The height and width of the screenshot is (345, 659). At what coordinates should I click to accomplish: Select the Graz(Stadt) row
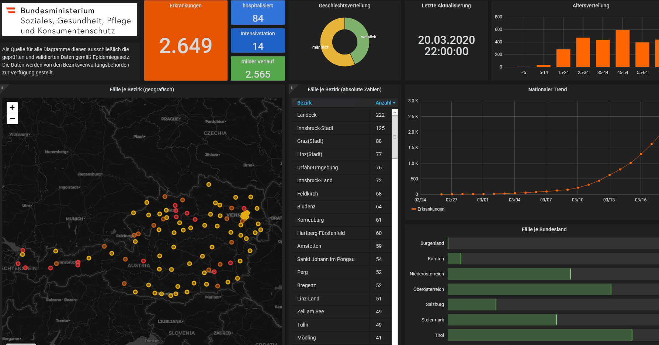[341, 141]
